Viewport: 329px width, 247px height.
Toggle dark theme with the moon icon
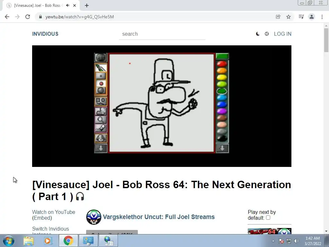coord(258,34)
